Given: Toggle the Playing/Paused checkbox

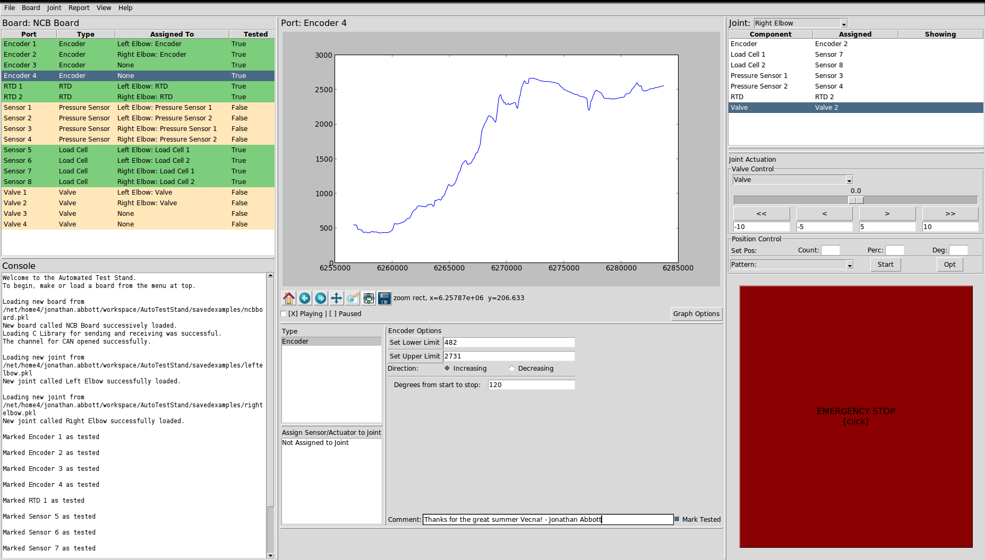Looking at the screenshot, I should [x=284, y=314].
